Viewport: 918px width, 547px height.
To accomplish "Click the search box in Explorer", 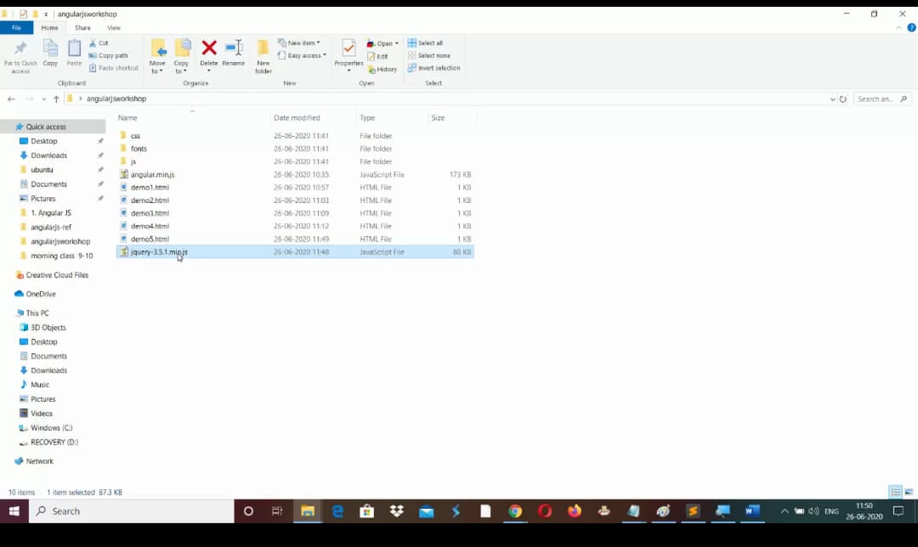I will point(880,99).
